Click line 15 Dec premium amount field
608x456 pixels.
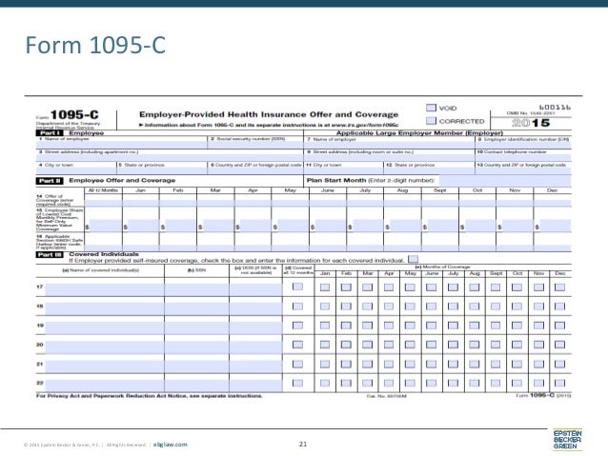pos(556,226)
